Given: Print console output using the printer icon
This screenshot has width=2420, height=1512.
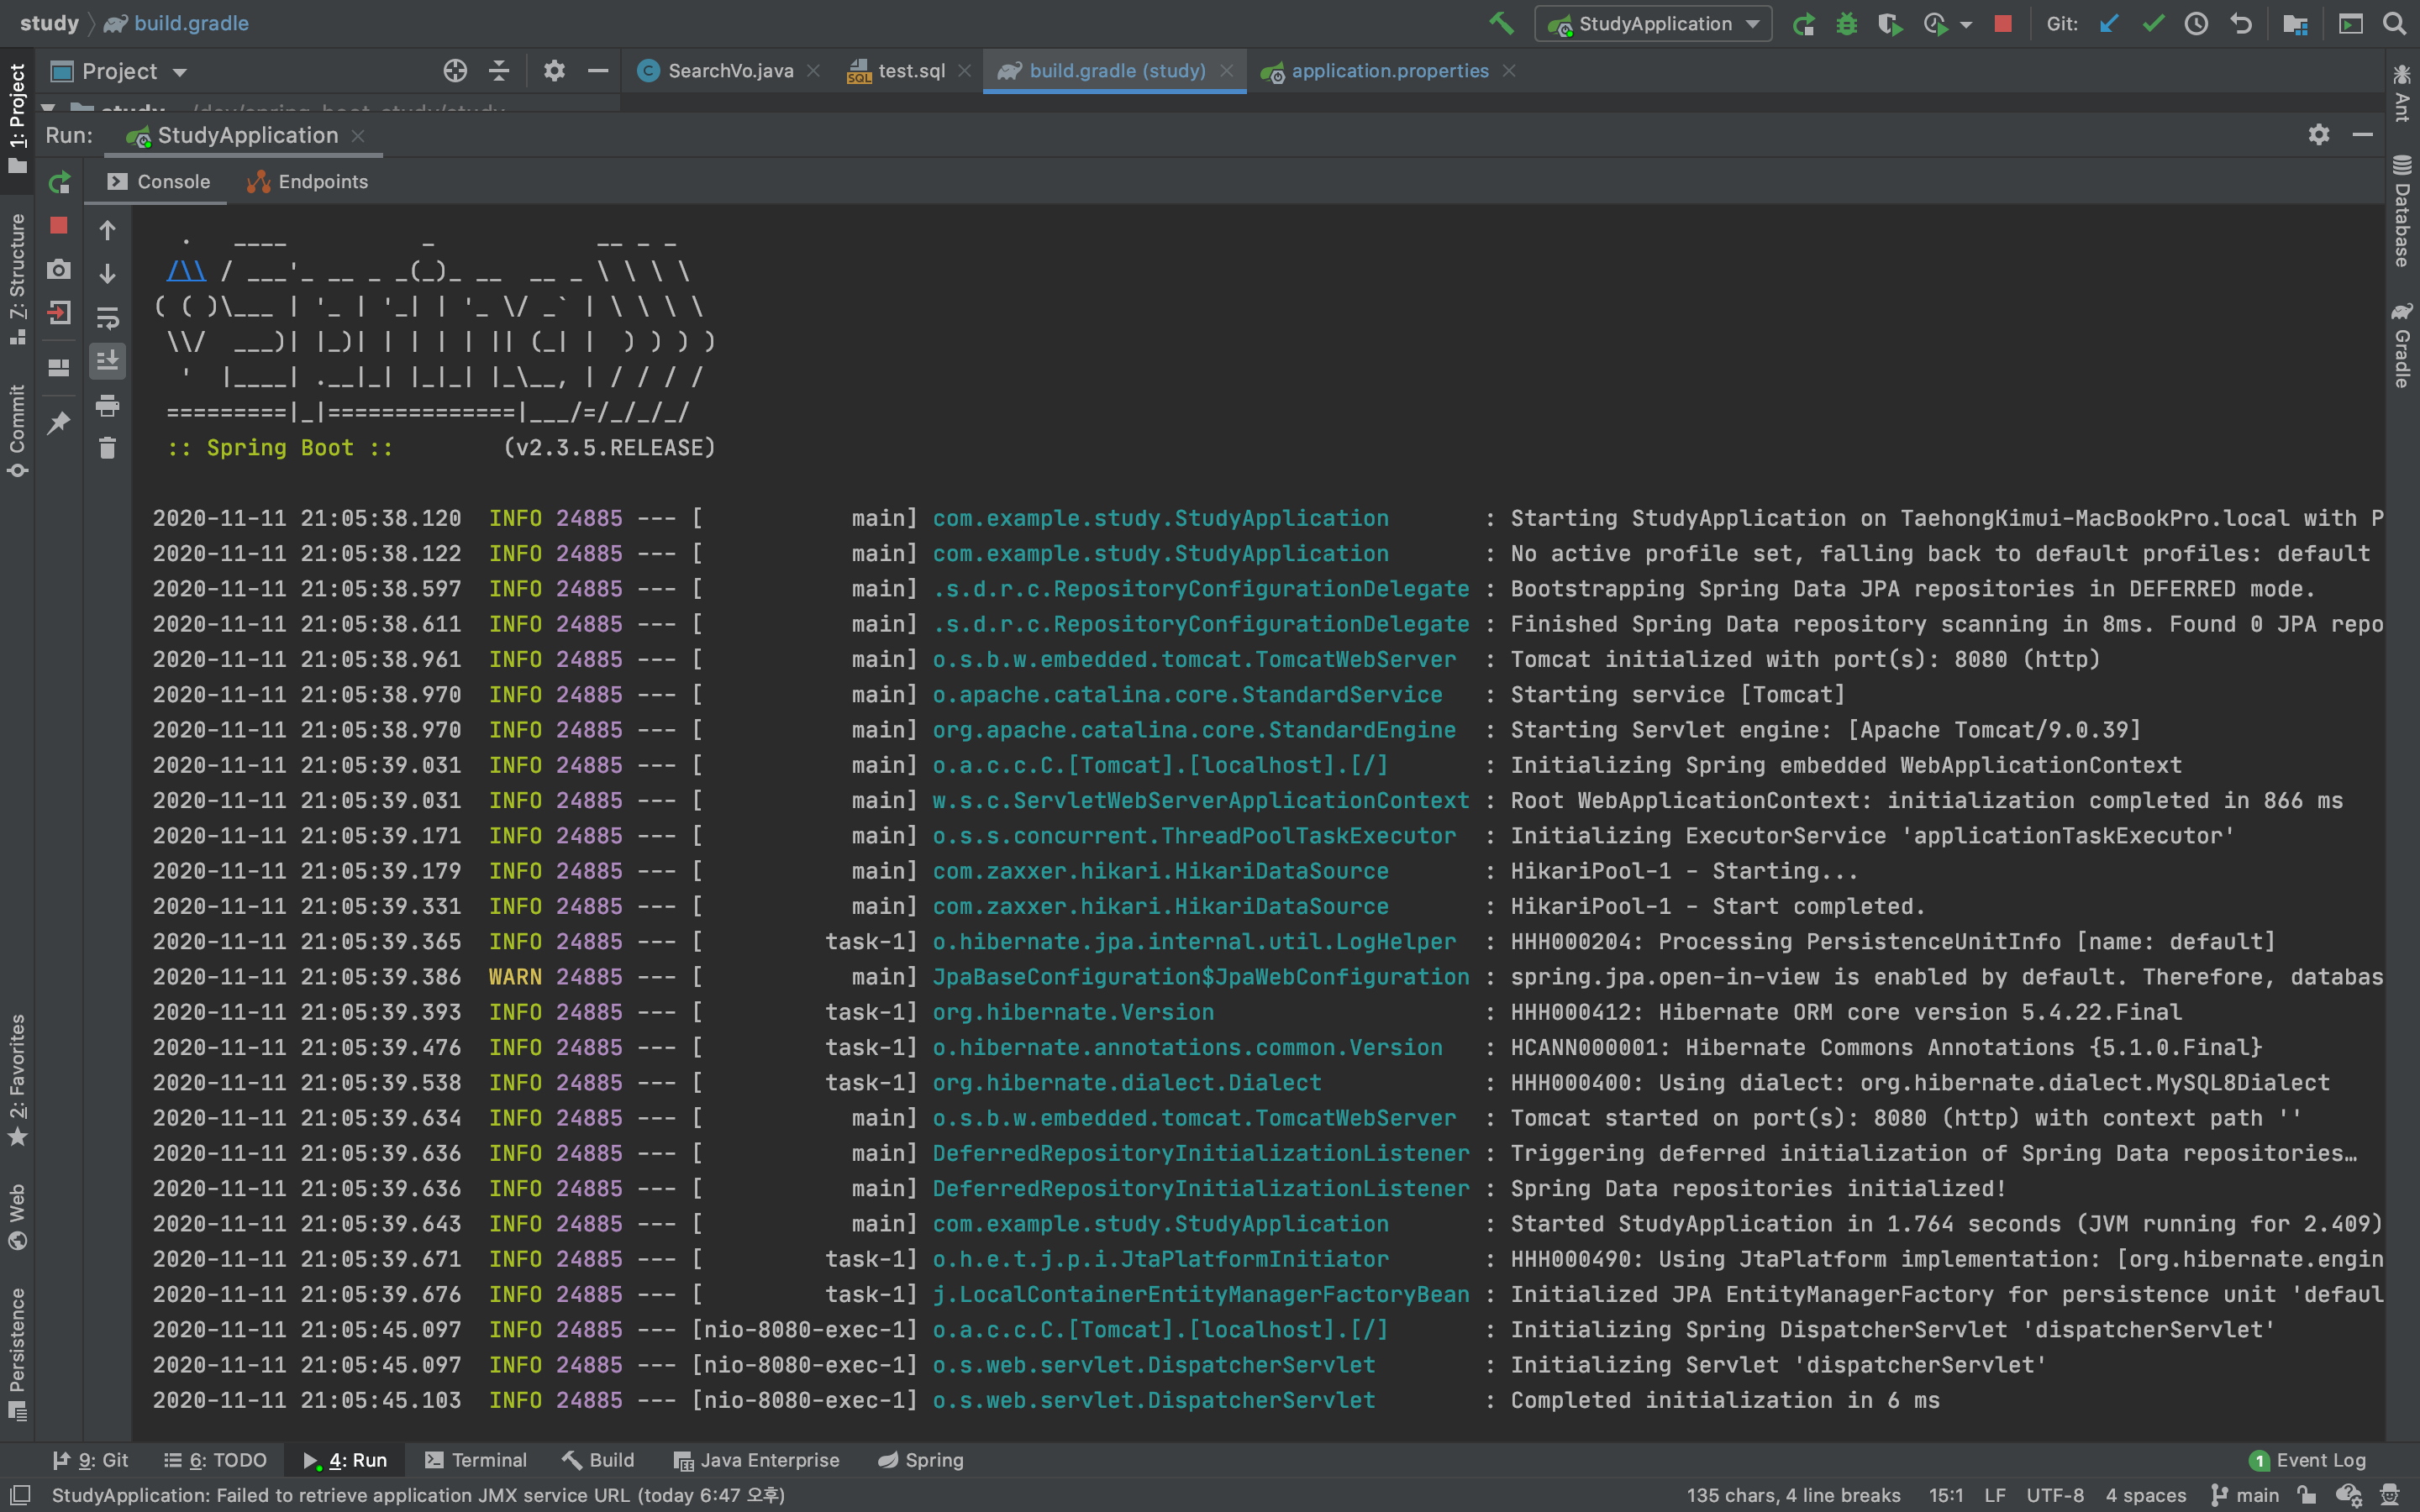Looking at the screenshot, I should 108,405.
